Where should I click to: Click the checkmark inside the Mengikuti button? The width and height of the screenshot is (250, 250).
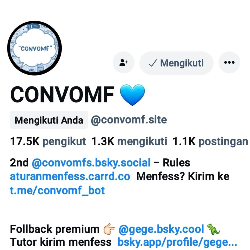153,63
